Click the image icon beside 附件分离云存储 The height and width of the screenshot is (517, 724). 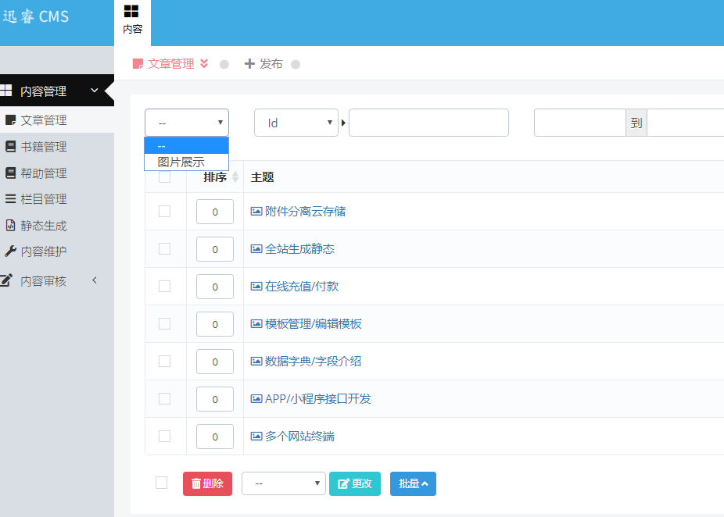(x=256, y=211)
